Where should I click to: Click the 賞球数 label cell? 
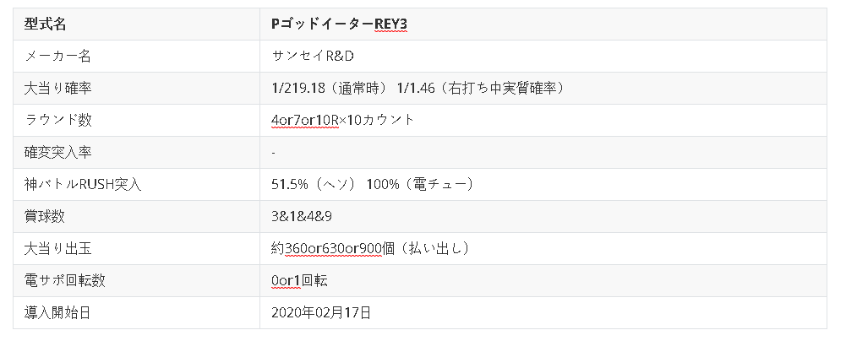pyautogui.click(x=137, y=217)
